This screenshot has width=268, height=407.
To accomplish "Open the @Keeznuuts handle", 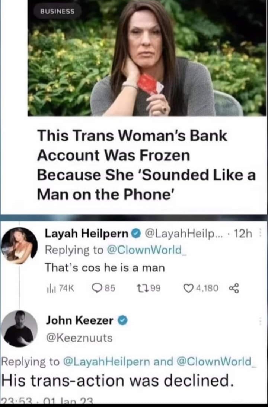I will pos(79,338).
